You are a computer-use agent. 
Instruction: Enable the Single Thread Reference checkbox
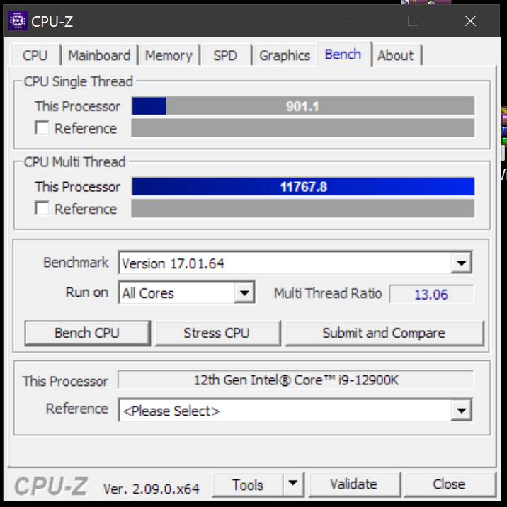point(42,127)
